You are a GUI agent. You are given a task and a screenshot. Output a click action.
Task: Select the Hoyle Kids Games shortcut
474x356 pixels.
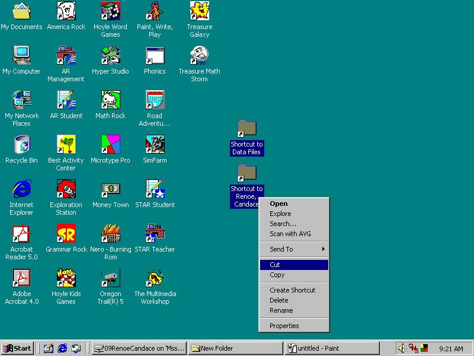click(x=66, y=278)
